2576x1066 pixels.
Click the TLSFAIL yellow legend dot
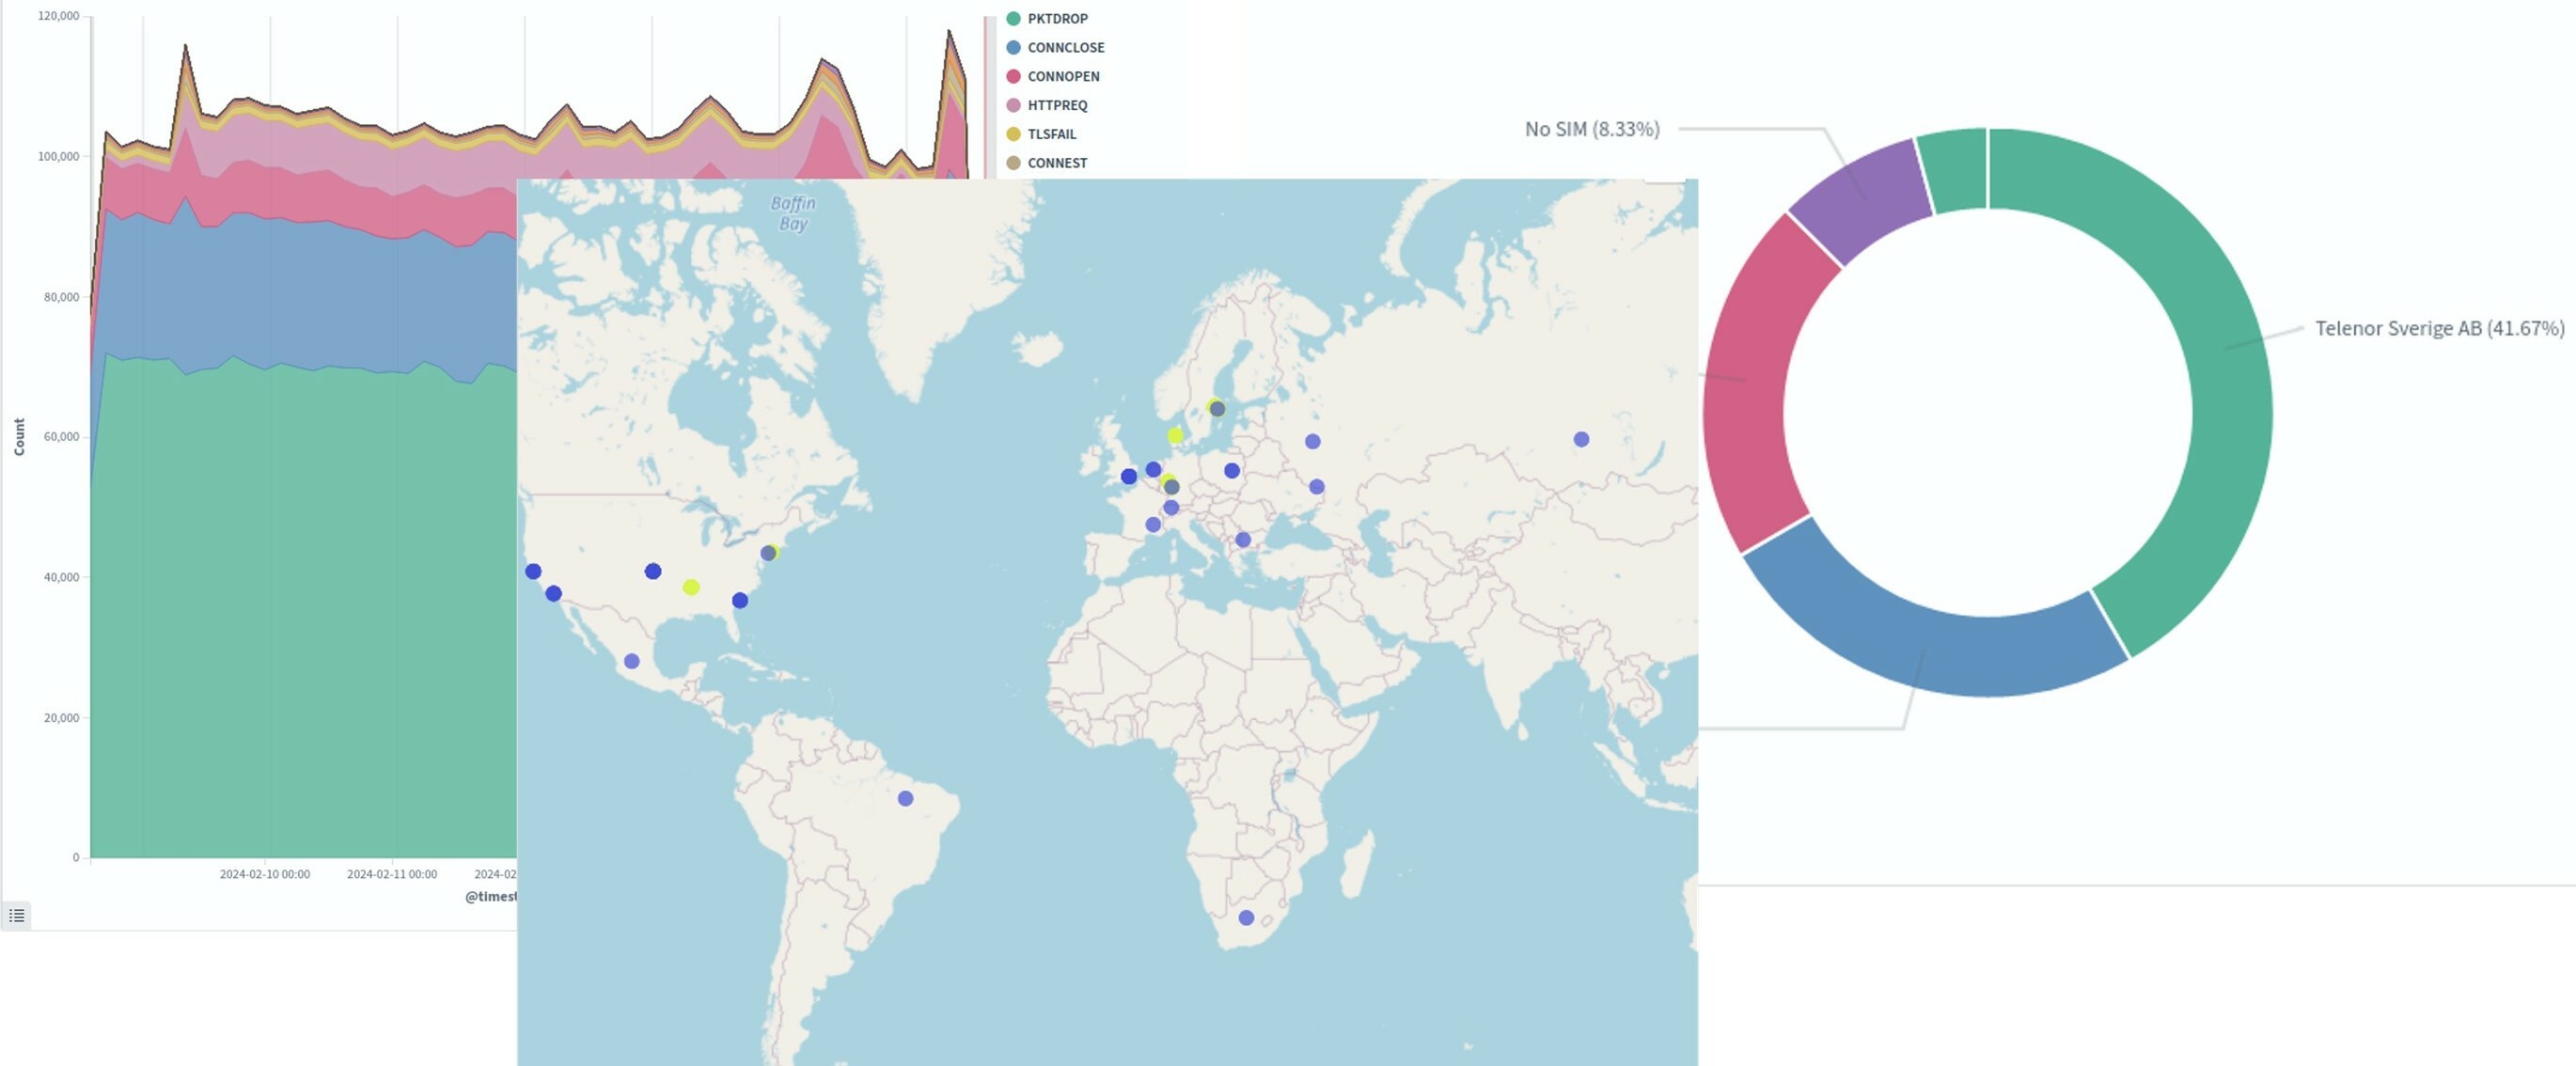1013,135
